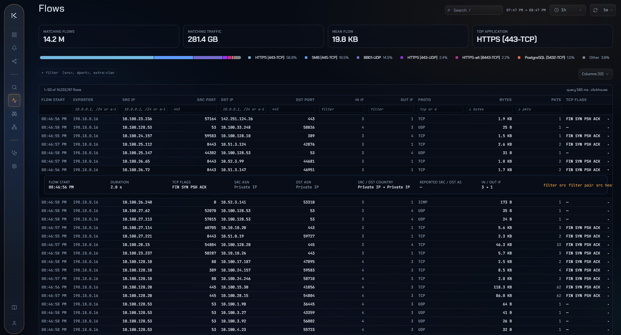Expand the flow row for 142.251.124.26
621x335 pixels.
(608, 119)
